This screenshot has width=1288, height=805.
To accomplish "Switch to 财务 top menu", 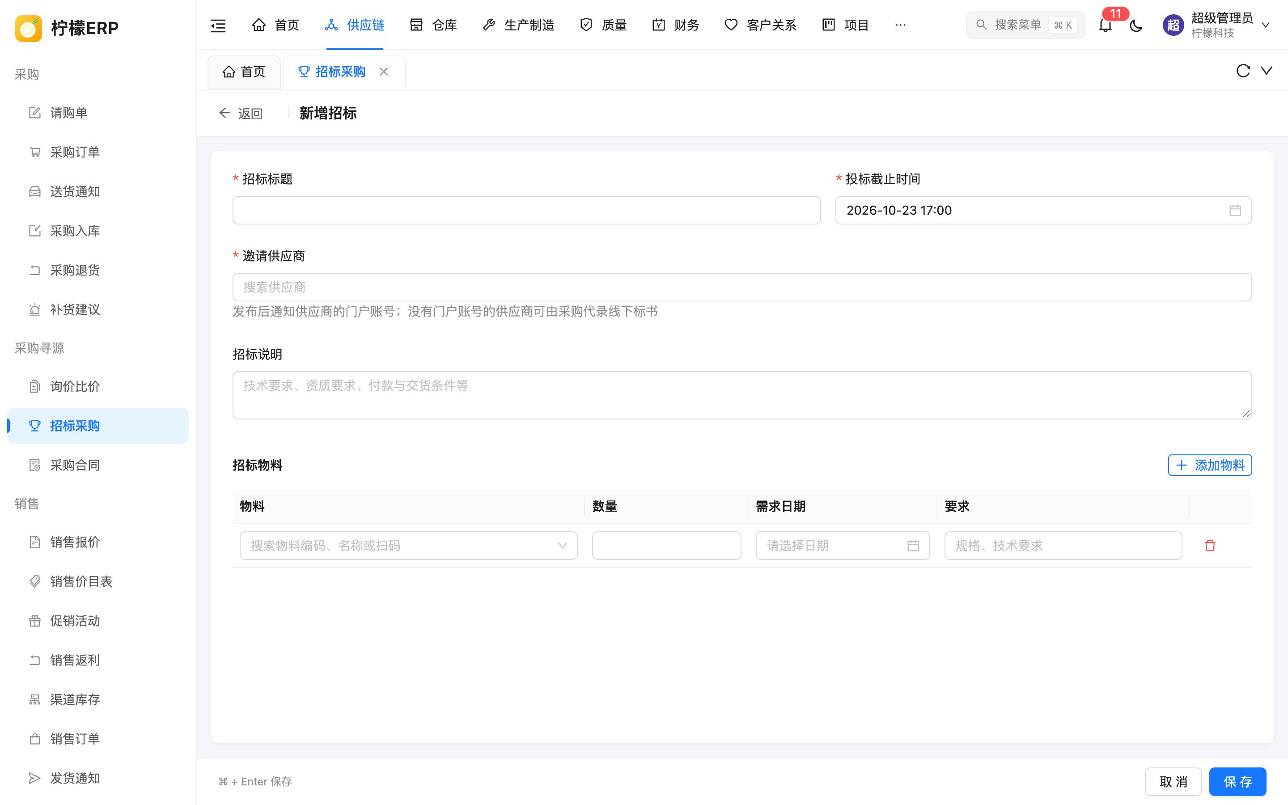I will tap(675, 25).
